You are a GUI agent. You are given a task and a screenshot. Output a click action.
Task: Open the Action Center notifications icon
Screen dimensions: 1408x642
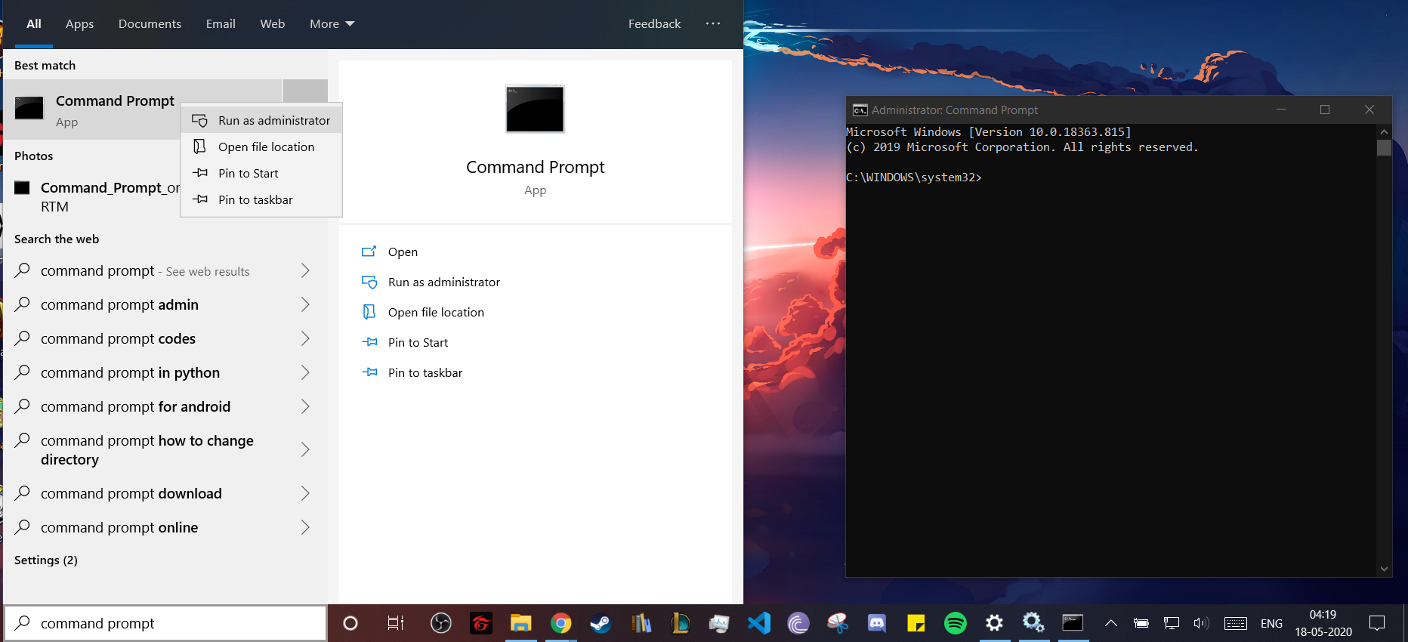coord(1377,623)
